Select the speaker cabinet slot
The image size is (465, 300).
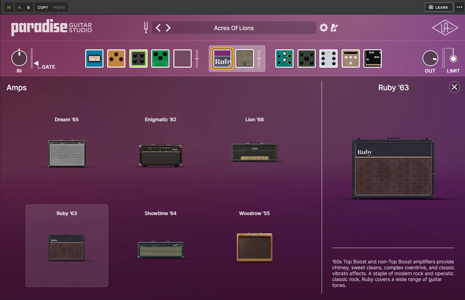click(245, 58)
